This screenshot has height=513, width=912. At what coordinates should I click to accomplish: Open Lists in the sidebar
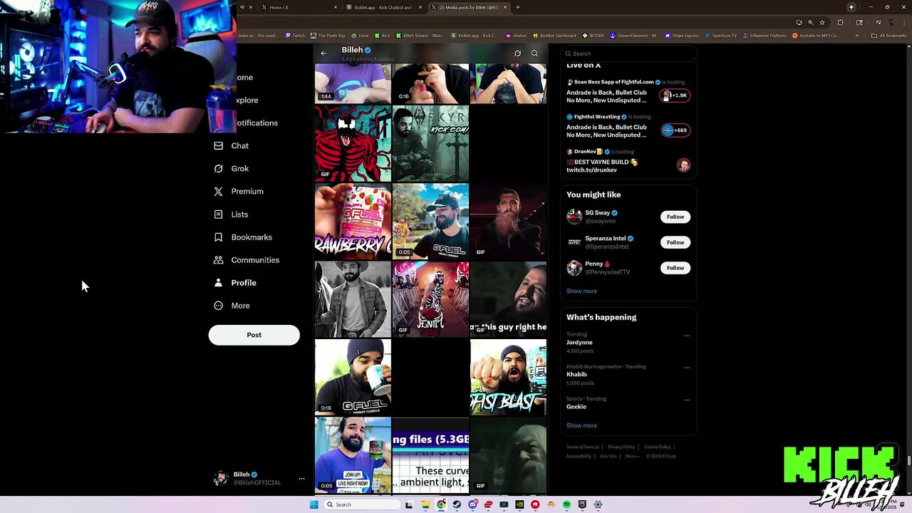(x=231, y=214)
